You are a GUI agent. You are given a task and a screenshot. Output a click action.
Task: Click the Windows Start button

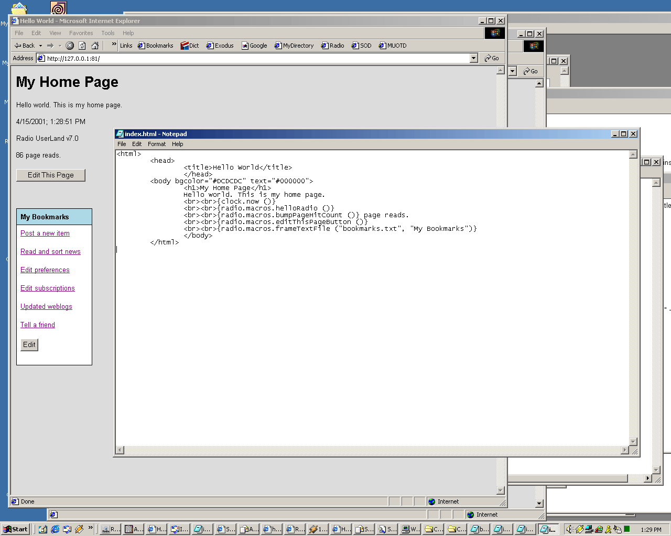click(15, 529)
